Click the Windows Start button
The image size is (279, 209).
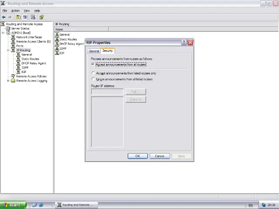pos(13,205)
